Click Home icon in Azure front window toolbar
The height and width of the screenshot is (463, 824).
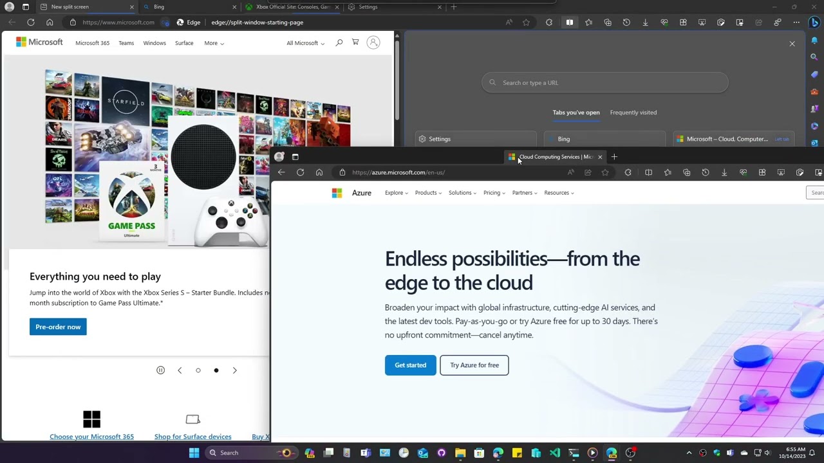319,172
